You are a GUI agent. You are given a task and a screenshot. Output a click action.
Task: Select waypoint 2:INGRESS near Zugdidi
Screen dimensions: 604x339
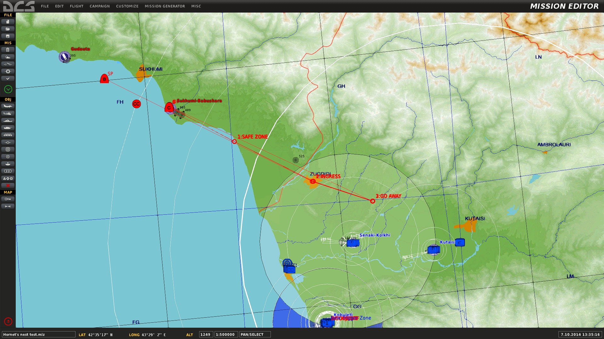tap(313, 181)
